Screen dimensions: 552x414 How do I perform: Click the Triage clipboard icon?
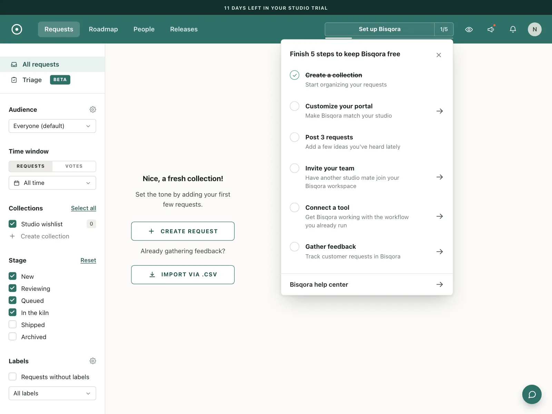click(x=14, y=80)
